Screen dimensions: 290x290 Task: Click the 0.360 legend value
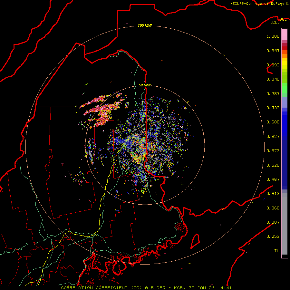click(273, 208)
